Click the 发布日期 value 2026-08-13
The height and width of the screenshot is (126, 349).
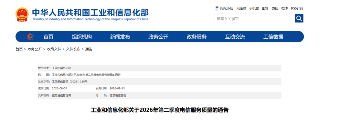[x=117, y=88]
